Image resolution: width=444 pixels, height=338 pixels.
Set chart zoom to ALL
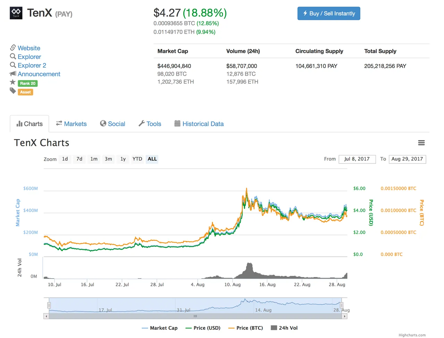click(x=152, y=159)
